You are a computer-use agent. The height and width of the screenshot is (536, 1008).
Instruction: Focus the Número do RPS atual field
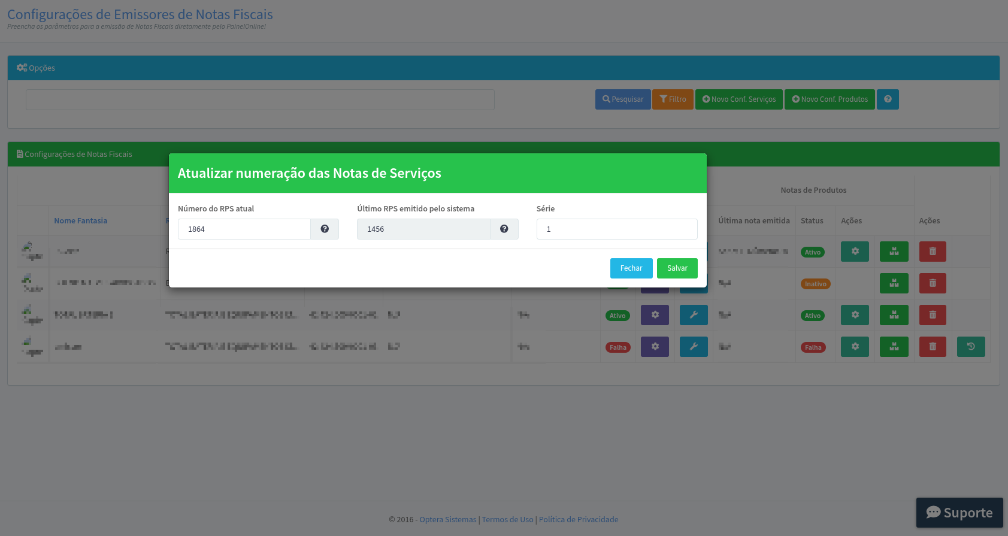click(x=244, y=229)
